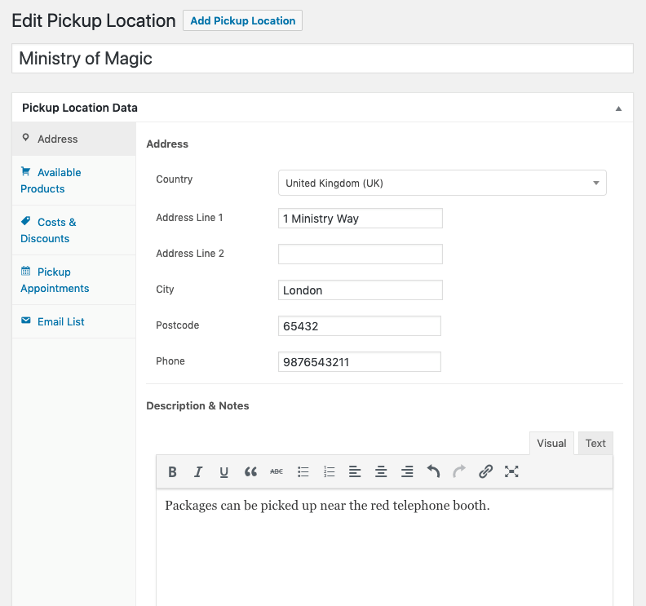Image resolution: width=646 pixels, height=606 pixels.
Task: Undo the last edit
Action: 433,471
